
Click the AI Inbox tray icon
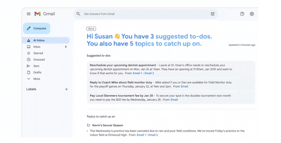point(28,40)
